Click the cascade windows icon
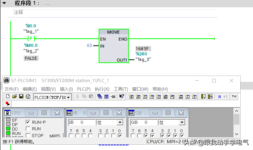Viewport: 253px width, 150px height. pos(99,97)
